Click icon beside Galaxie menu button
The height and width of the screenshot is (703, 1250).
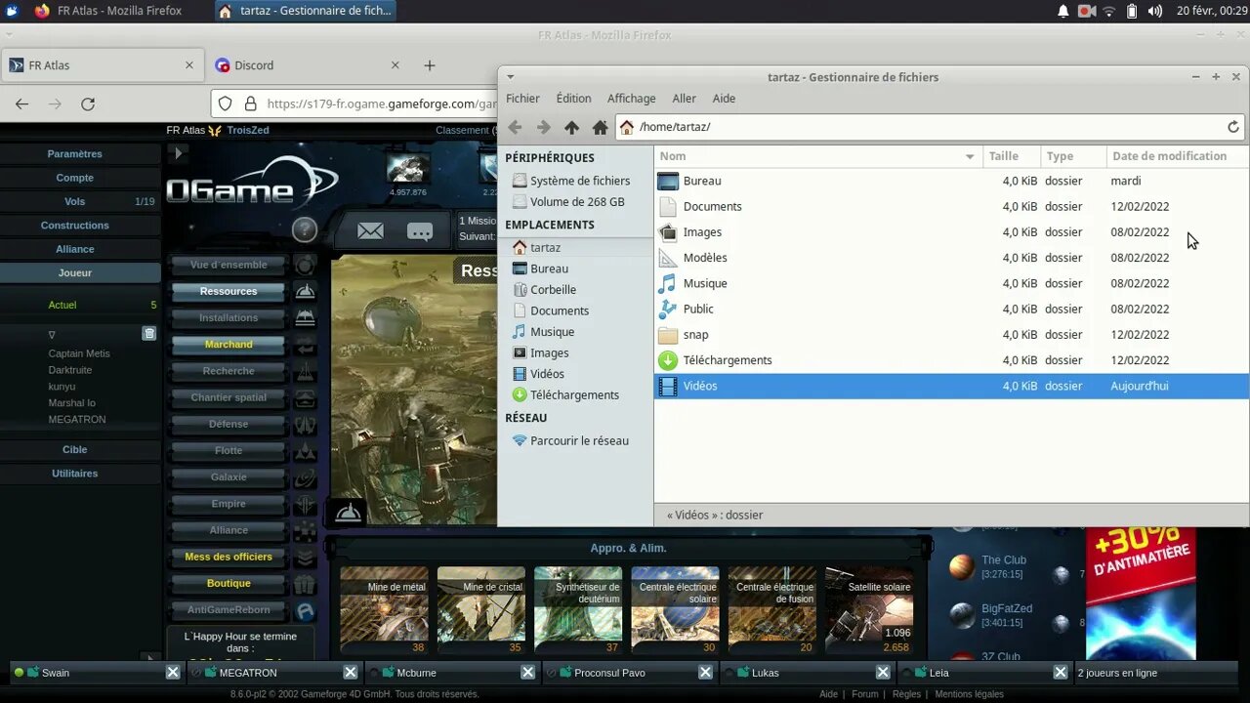point(306,477)
